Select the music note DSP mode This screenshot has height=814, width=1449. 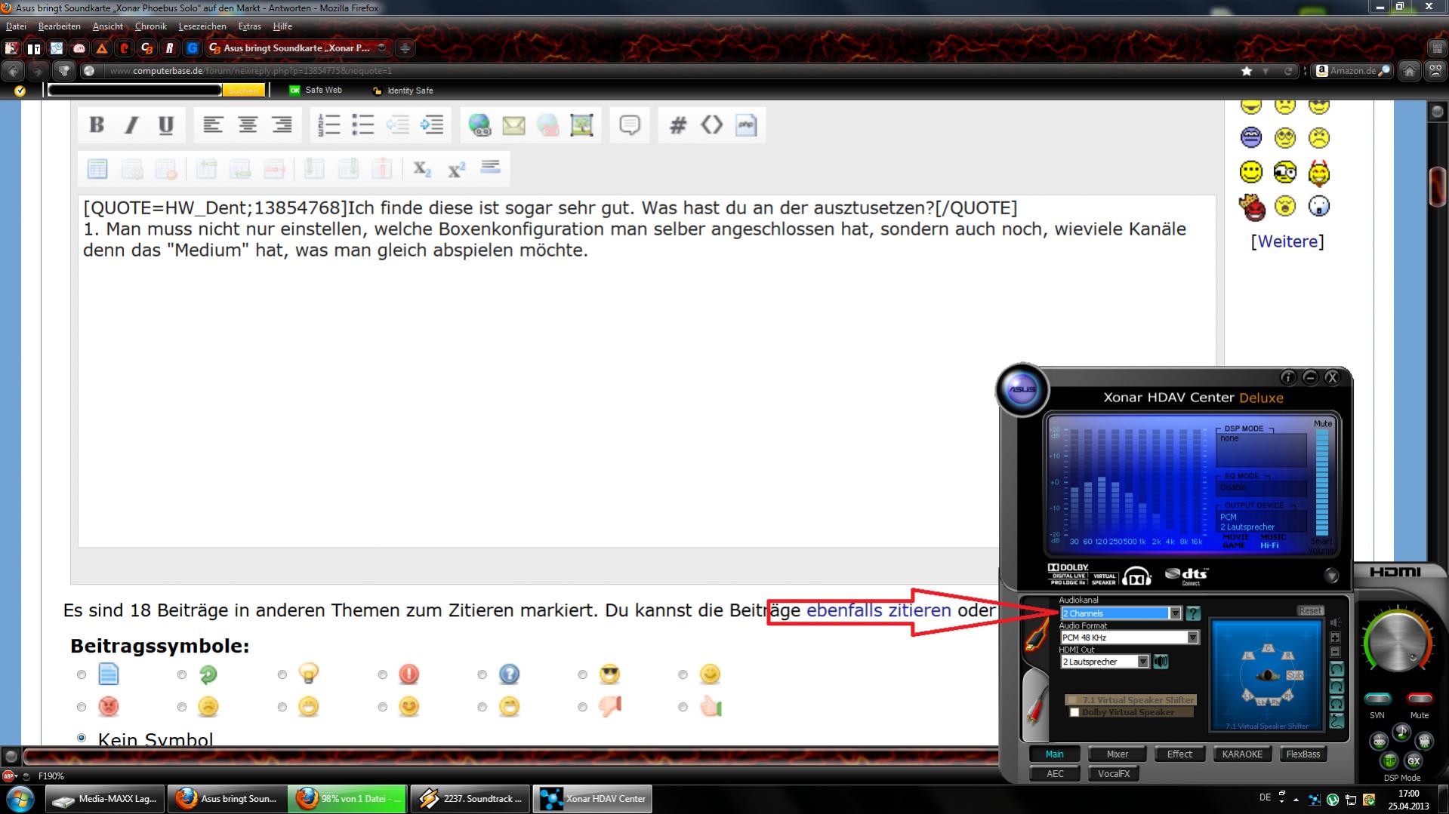point(1401,731)
